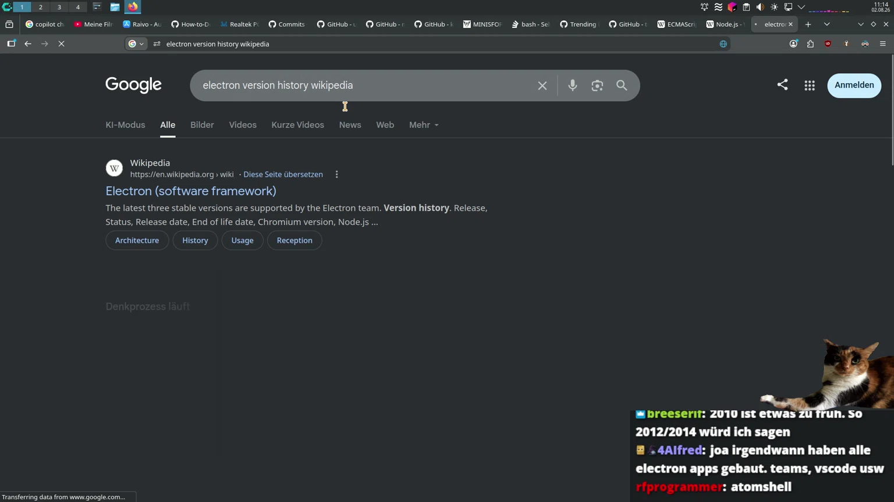Image resolution: width=894 pixels, height=502 pixels.
Task: Open the Google apps grid
Action: click(810, 85)
